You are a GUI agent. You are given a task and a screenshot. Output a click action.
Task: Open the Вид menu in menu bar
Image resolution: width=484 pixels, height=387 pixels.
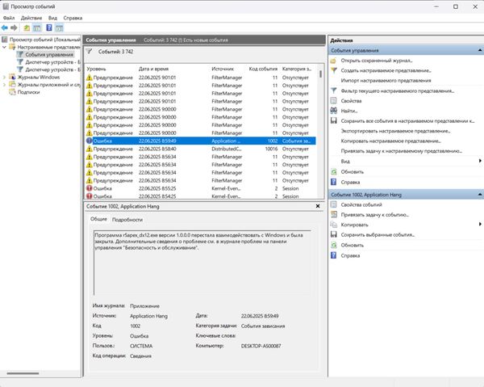pos(52,18)
